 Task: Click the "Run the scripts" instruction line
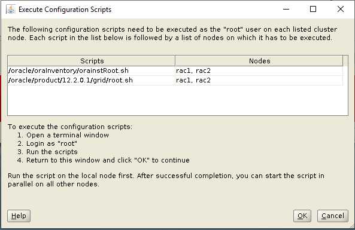tap(52, 152)
